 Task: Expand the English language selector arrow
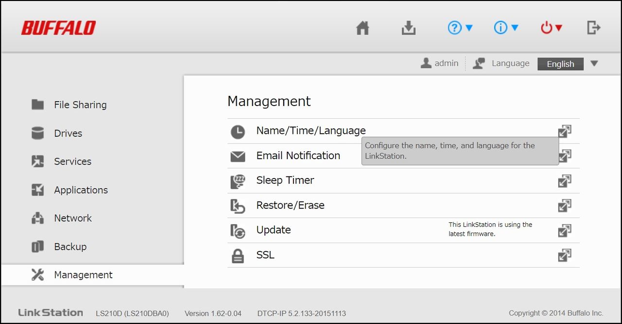coord(594,64)
